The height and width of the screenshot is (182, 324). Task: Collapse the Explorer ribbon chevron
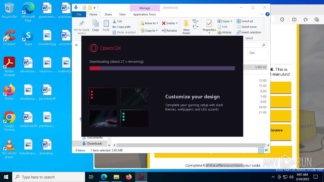pyautogui.click(x=262, y=14)
